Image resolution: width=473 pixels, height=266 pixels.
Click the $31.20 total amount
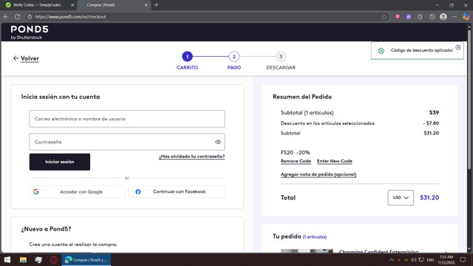(429, 197)
